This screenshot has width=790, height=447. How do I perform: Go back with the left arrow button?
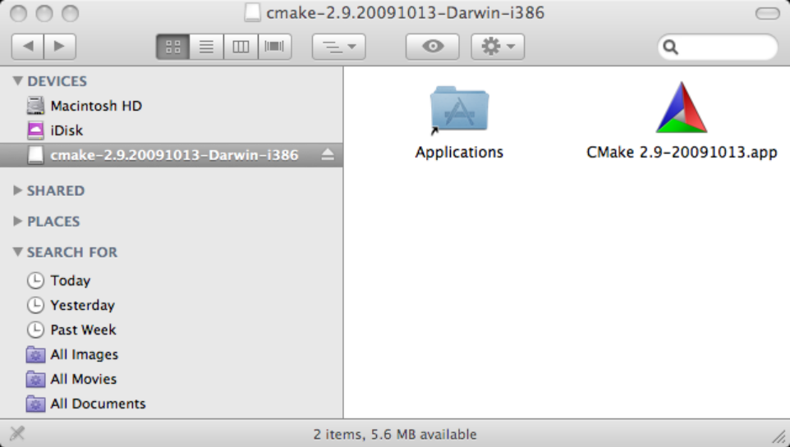point(28,47)
